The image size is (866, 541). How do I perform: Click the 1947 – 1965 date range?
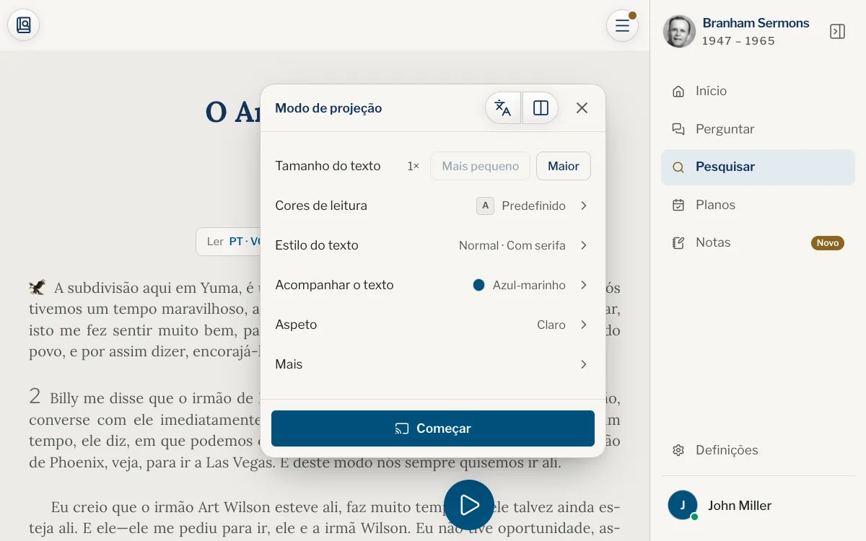point(738,41)
